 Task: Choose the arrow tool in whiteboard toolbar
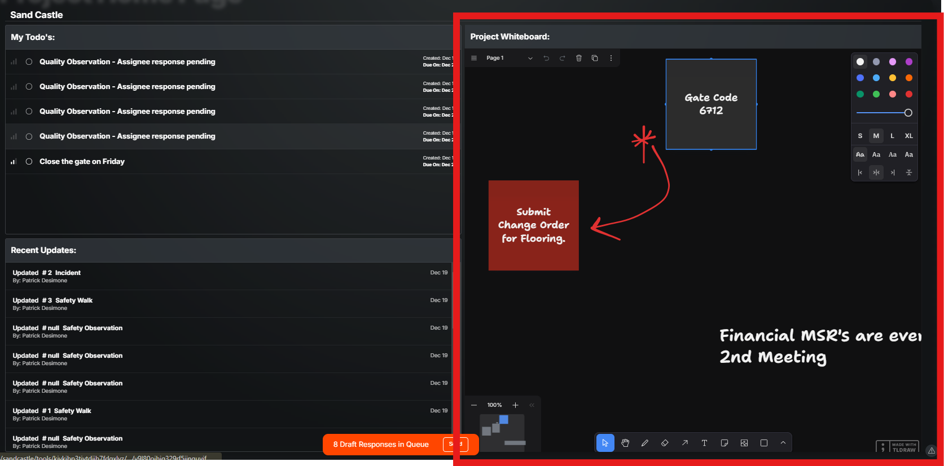(x=684, y=443)
